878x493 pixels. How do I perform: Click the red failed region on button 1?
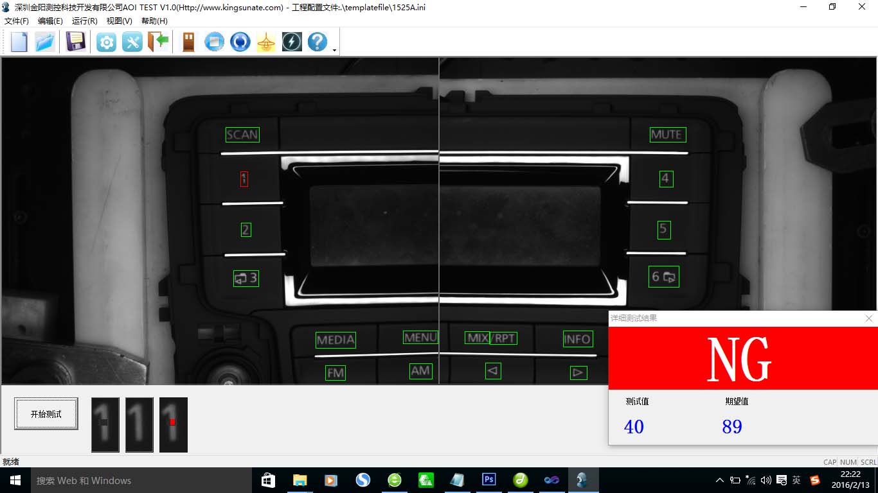[244, 179]
